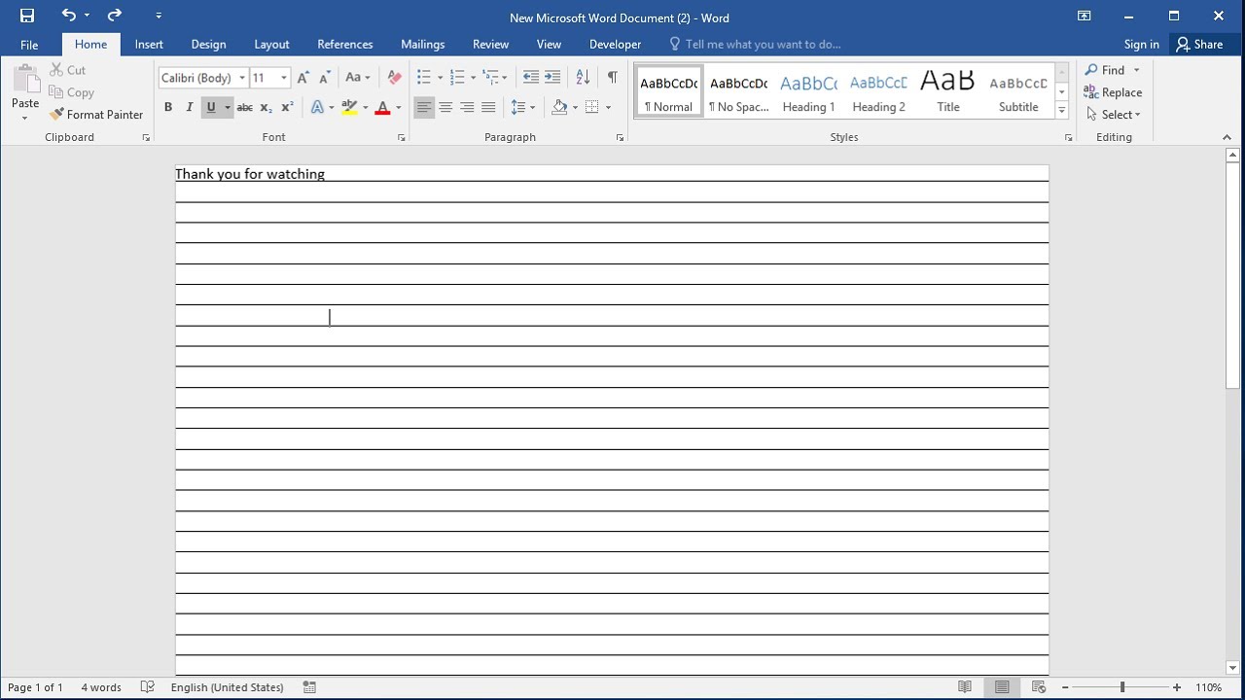Viewport: 1245px width, 700px height.
Task: Open the Select dropdown in Editing
Action: (x=1114, y=115)
